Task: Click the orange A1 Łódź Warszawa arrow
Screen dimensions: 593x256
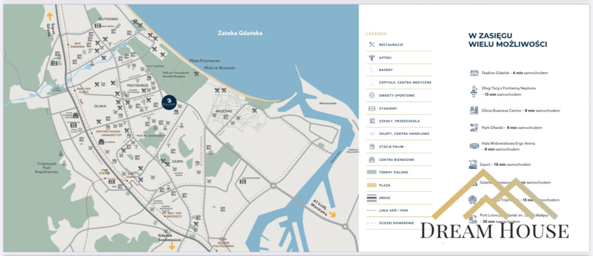Action: tap(332, 214)
